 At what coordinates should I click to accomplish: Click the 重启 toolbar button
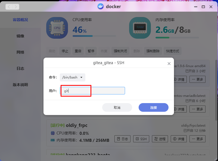pyautogui.click(x=78, y=51)
